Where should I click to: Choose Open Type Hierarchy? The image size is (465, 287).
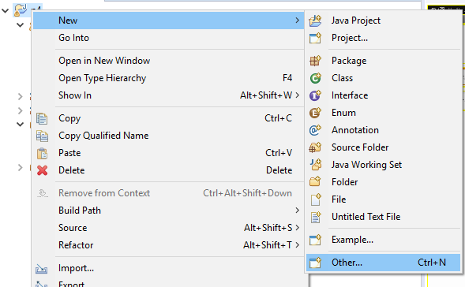[x=168, y=78]
